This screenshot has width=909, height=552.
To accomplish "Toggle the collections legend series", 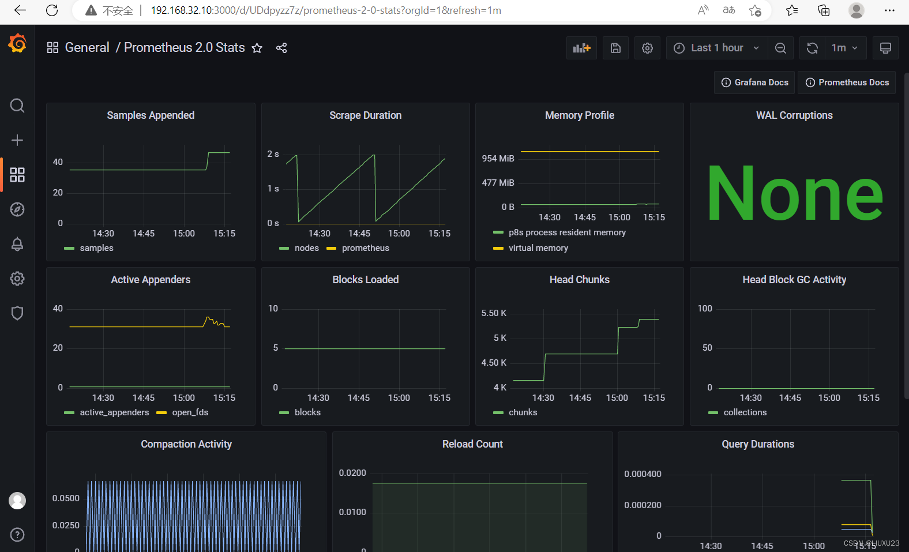I will click(x=745, y=412).
